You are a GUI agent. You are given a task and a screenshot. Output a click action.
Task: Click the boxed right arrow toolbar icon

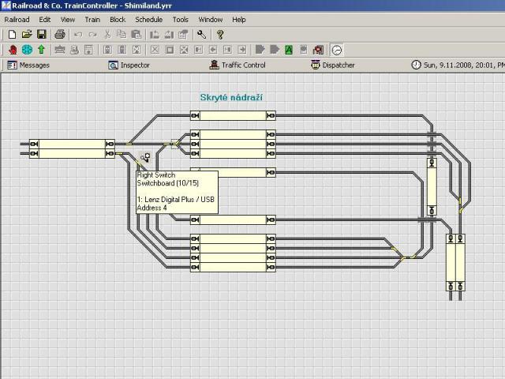point(242,50)
